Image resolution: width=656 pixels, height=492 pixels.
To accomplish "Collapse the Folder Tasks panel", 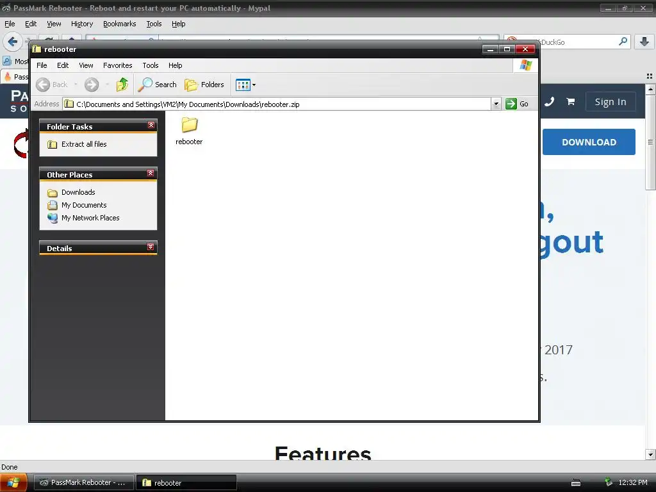I will click(151, 125).
